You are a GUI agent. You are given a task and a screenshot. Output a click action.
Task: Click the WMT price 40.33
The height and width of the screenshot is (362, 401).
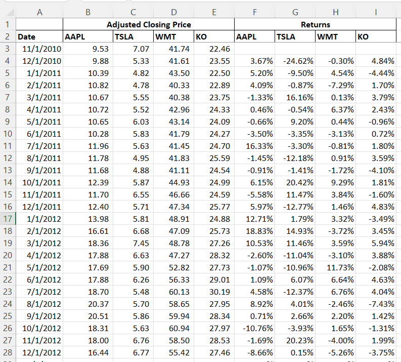[173, 85]
